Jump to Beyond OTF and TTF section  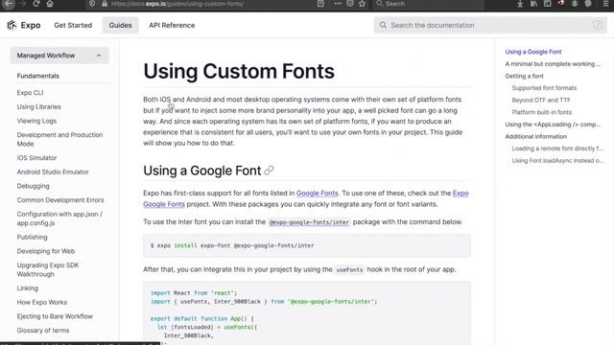tap(541, 100)
